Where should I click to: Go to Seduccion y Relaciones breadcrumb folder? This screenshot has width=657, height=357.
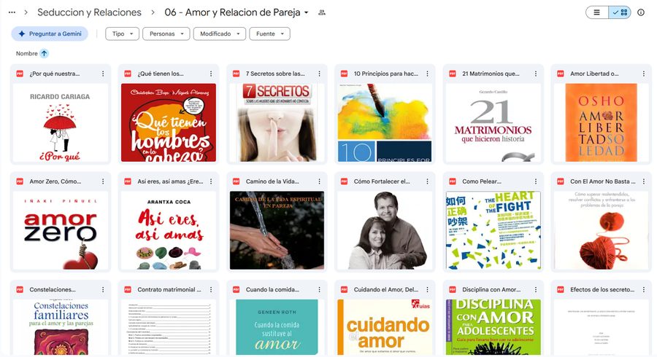tap(89, 12)
